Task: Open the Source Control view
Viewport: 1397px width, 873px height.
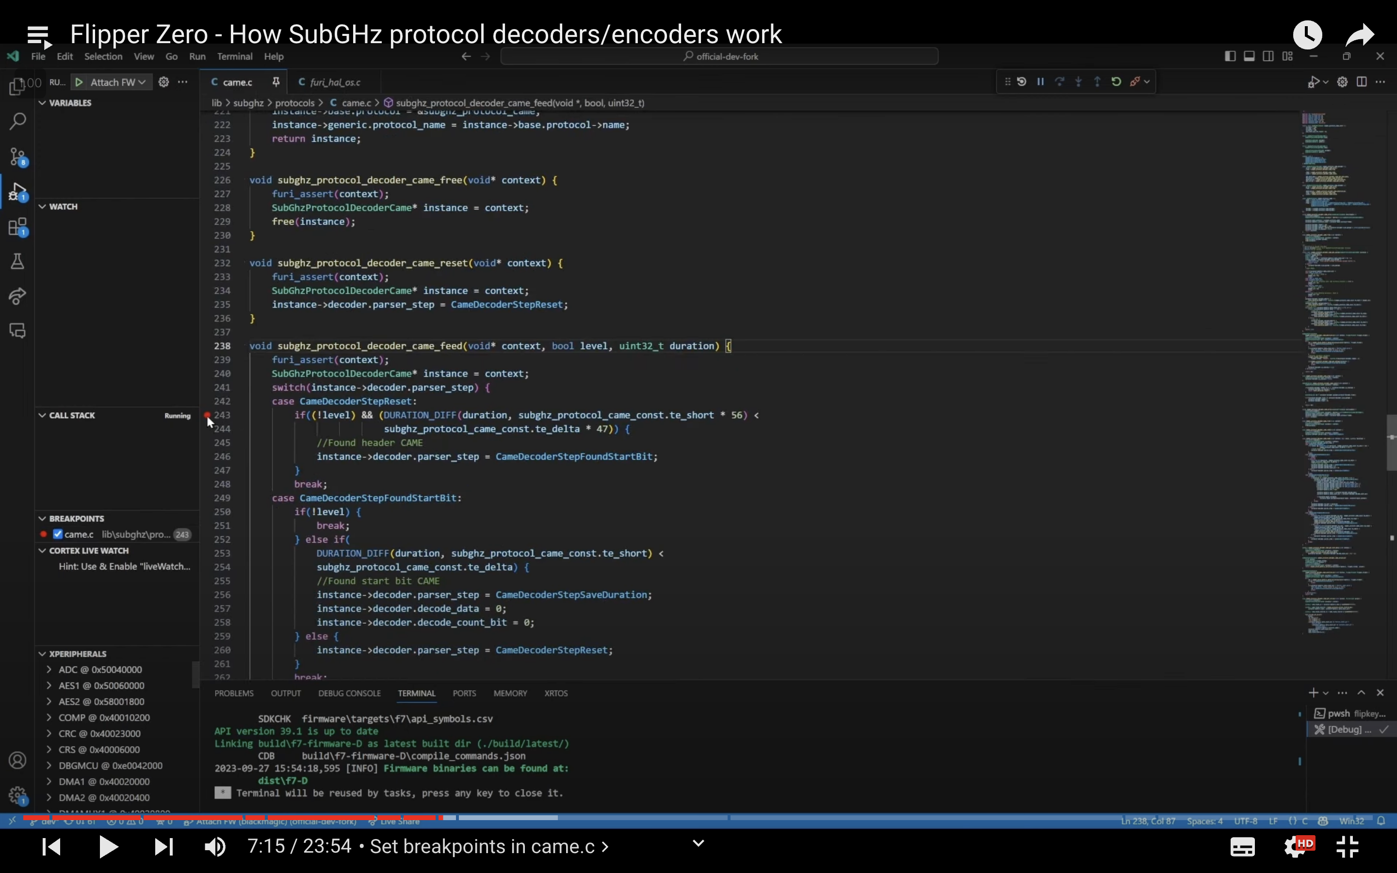Action: [17, 157]
